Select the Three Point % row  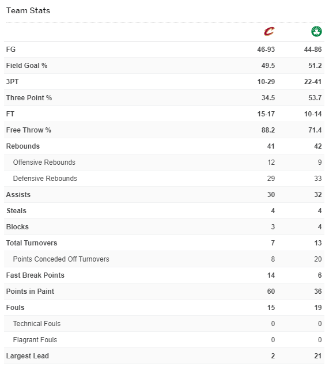pyautogui.click(x=164, y=98)
